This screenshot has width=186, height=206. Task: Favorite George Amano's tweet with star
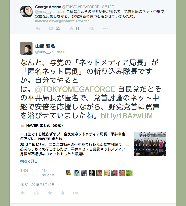72,28
